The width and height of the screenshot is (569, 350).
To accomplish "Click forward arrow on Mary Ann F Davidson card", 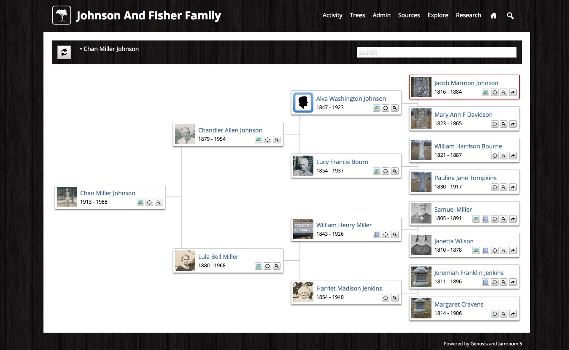I will point(513,124).
